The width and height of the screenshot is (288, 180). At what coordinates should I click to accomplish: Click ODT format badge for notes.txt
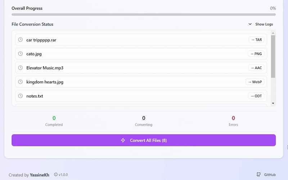tap(256, 96)
